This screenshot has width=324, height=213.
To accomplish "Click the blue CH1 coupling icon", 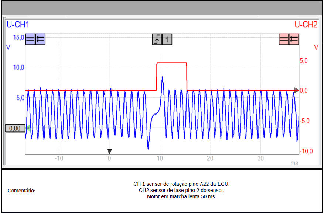I will (30, 39).
